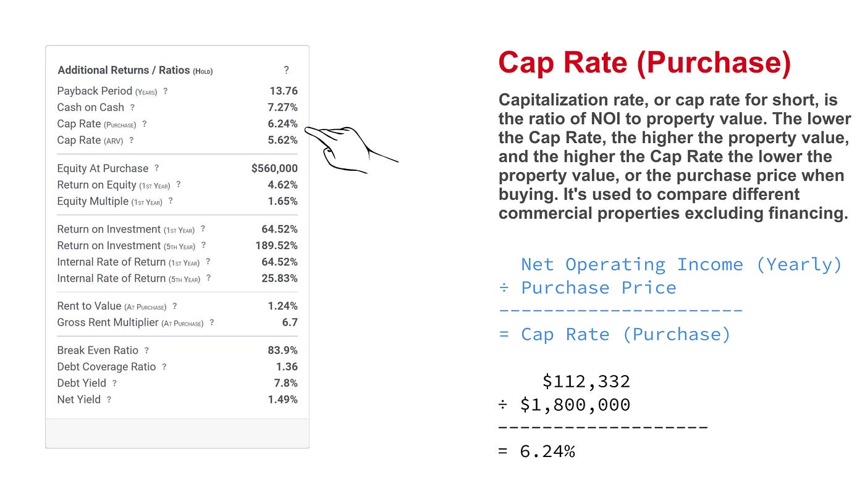Click the Rent to Value help icon
The width and height of the screenshot is (865, 486).
(x=174, y=306)
